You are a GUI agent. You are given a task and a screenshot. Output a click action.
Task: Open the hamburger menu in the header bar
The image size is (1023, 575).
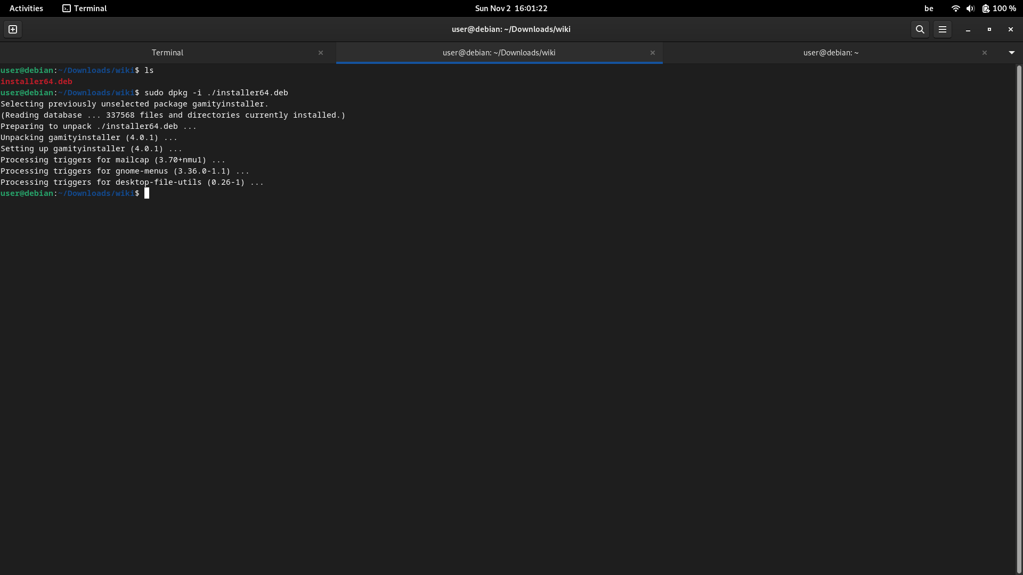click(x=943, y=29)
